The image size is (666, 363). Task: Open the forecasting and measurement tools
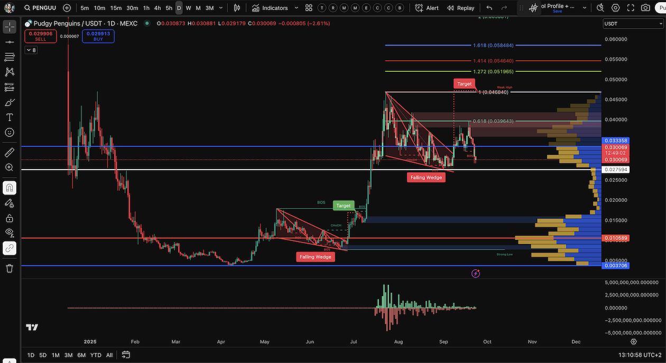[x=10, y=87]
